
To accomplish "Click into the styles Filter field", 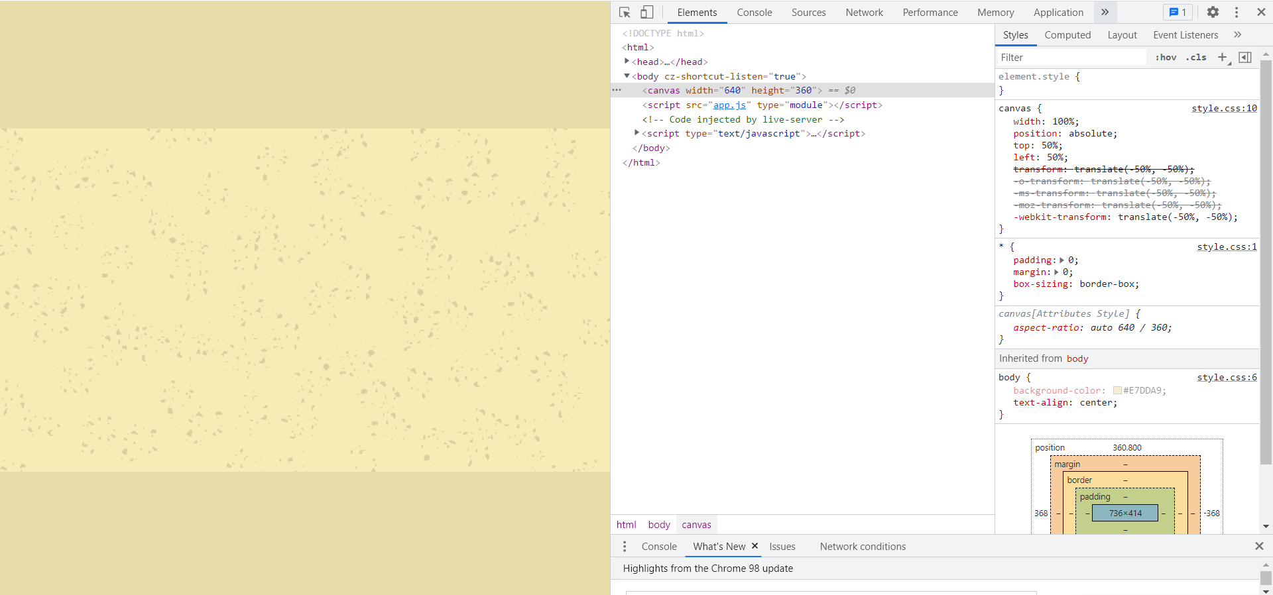I will point(1071,58).
